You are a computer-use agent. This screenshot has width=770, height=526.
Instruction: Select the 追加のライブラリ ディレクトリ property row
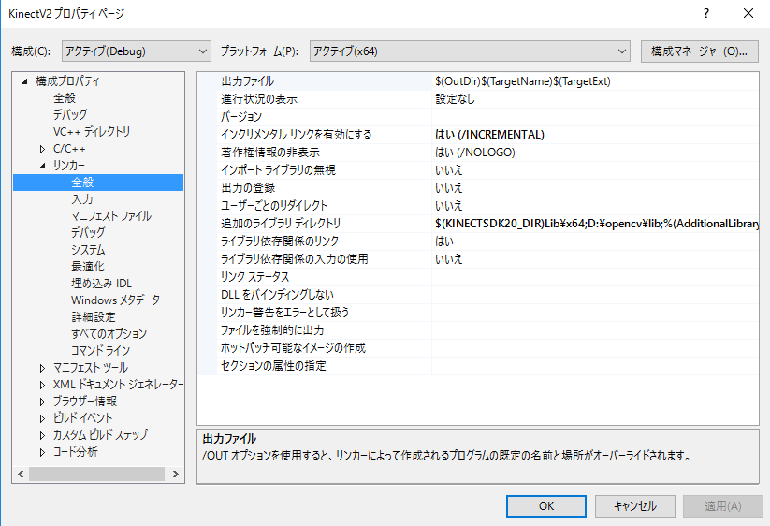pos(281,224)
